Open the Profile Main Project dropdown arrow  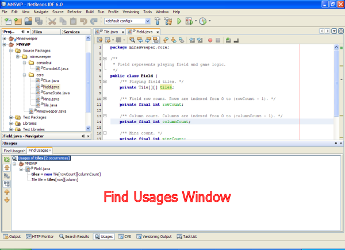[x=209, y=21]
